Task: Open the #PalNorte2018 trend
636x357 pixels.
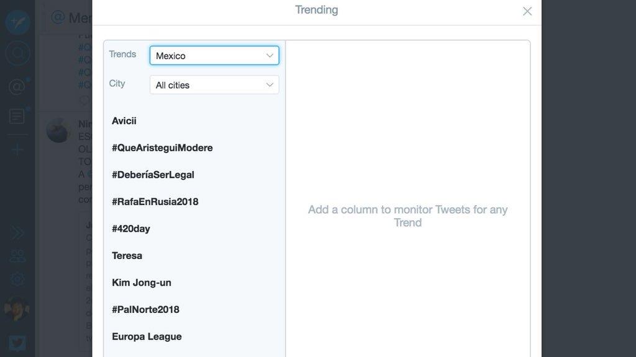Action: [x=145, y=309]
